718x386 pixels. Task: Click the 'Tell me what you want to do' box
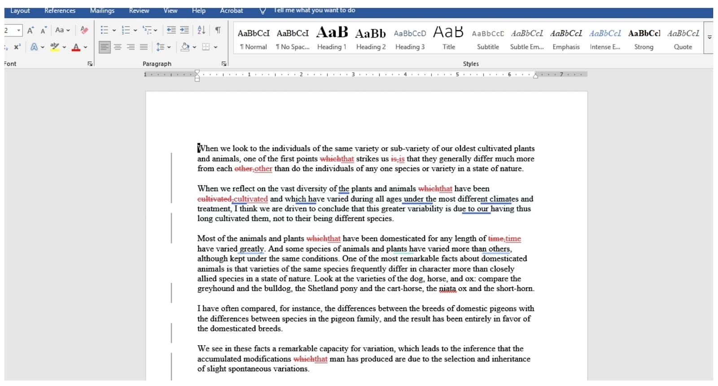[x=314, y=10]
